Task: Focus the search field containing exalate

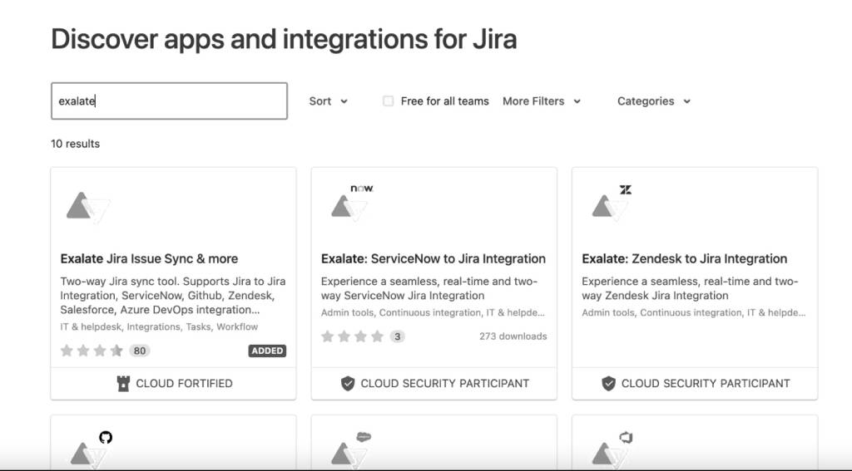Action: click(x=169, y=101)
